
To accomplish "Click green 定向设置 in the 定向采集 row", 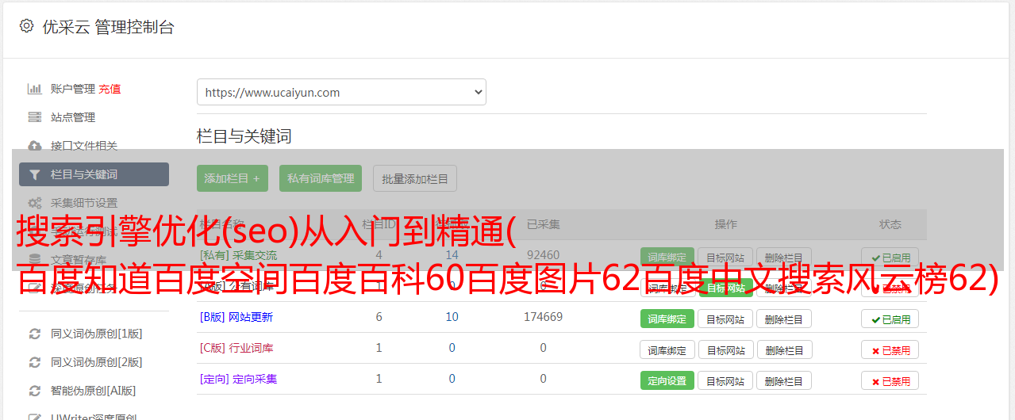I will tap(667, 380).
